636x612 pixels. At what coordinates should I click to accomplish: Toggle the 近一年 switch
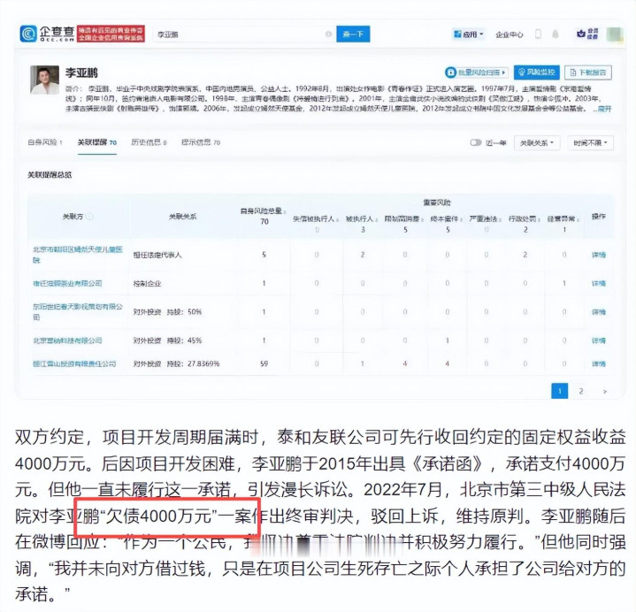tap(476, 142)
